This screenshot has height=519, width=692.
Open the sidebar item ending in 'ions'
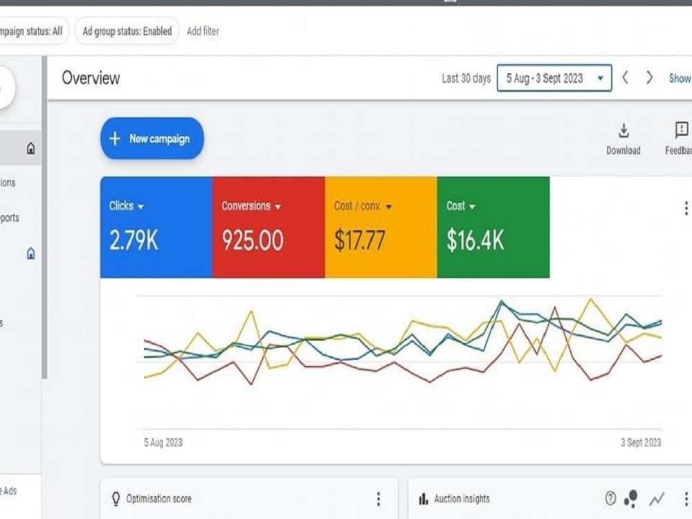[8, 182]
